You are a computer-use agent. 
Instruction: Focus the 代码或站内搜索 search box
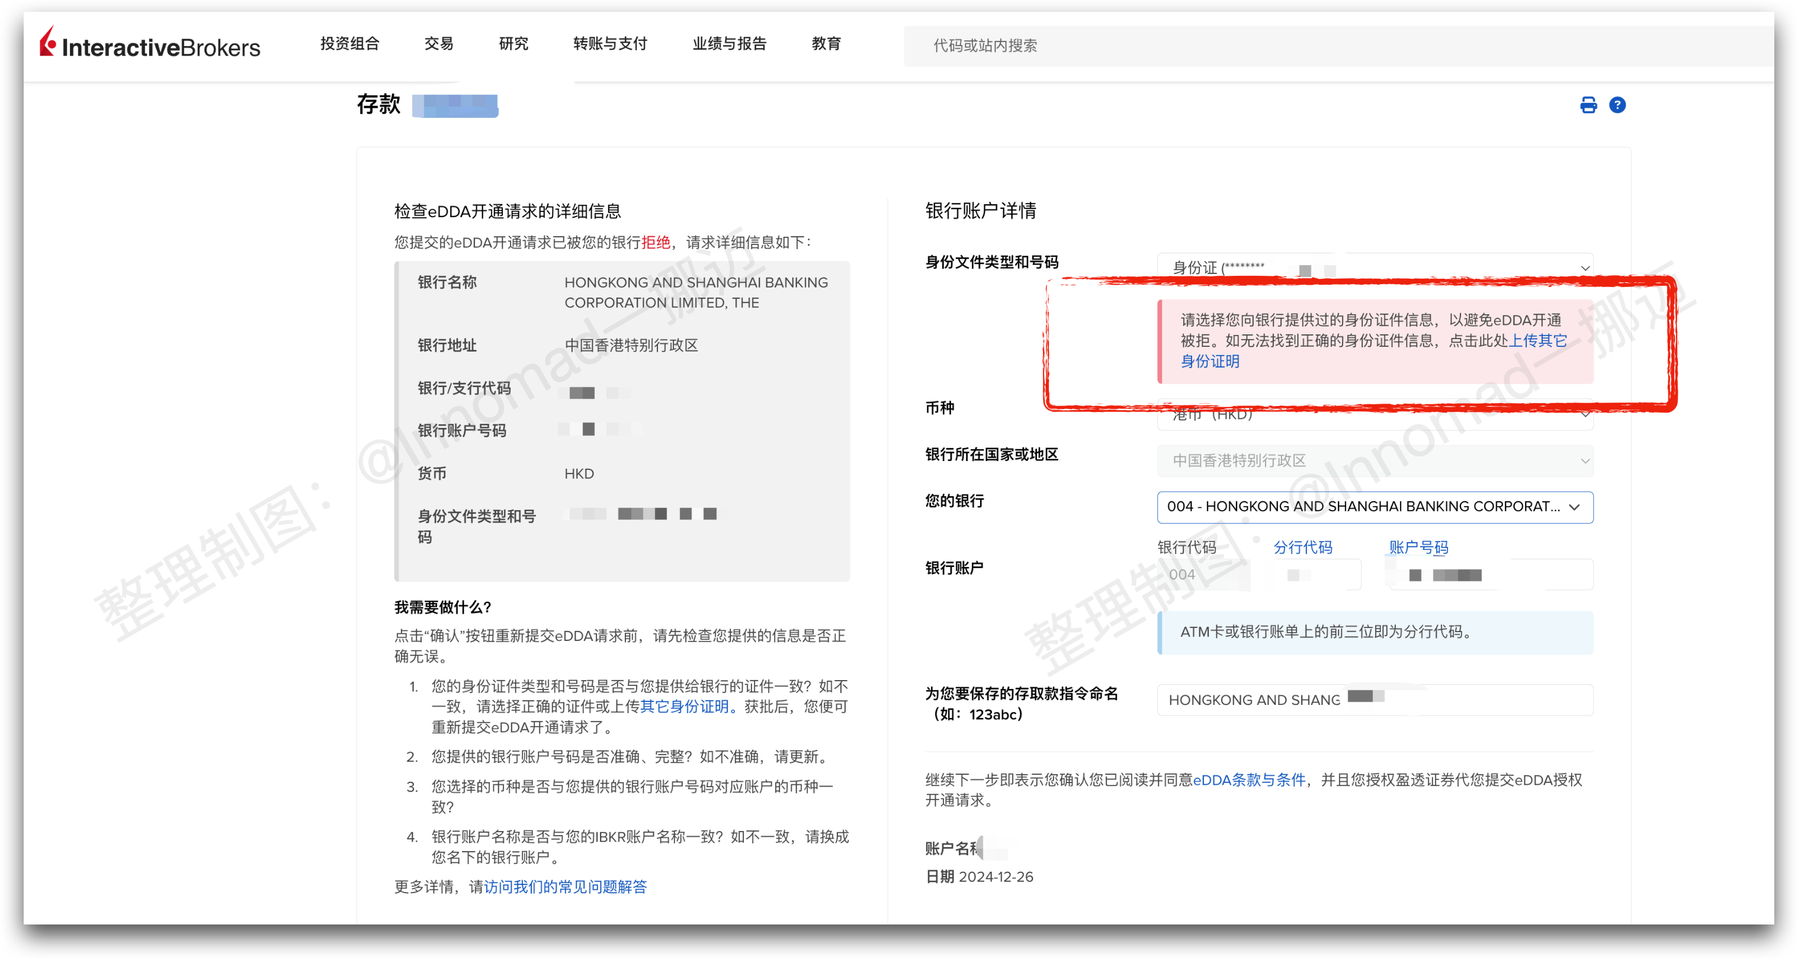tap(1338, 46)
